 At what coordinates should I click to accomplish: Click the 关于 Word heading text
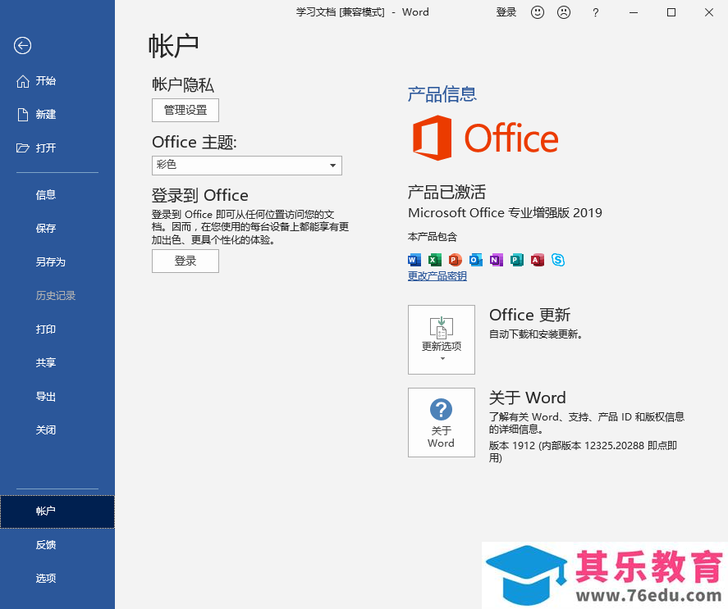click(528, 398)
